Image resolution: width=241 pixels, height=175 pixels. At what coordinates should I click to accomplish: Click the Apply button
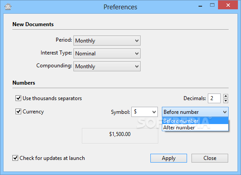[x=168, y=158]
